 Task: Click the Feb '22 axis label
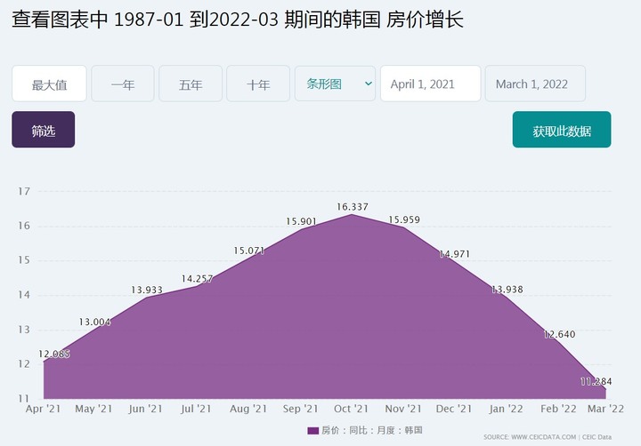[x=558, y=409]
